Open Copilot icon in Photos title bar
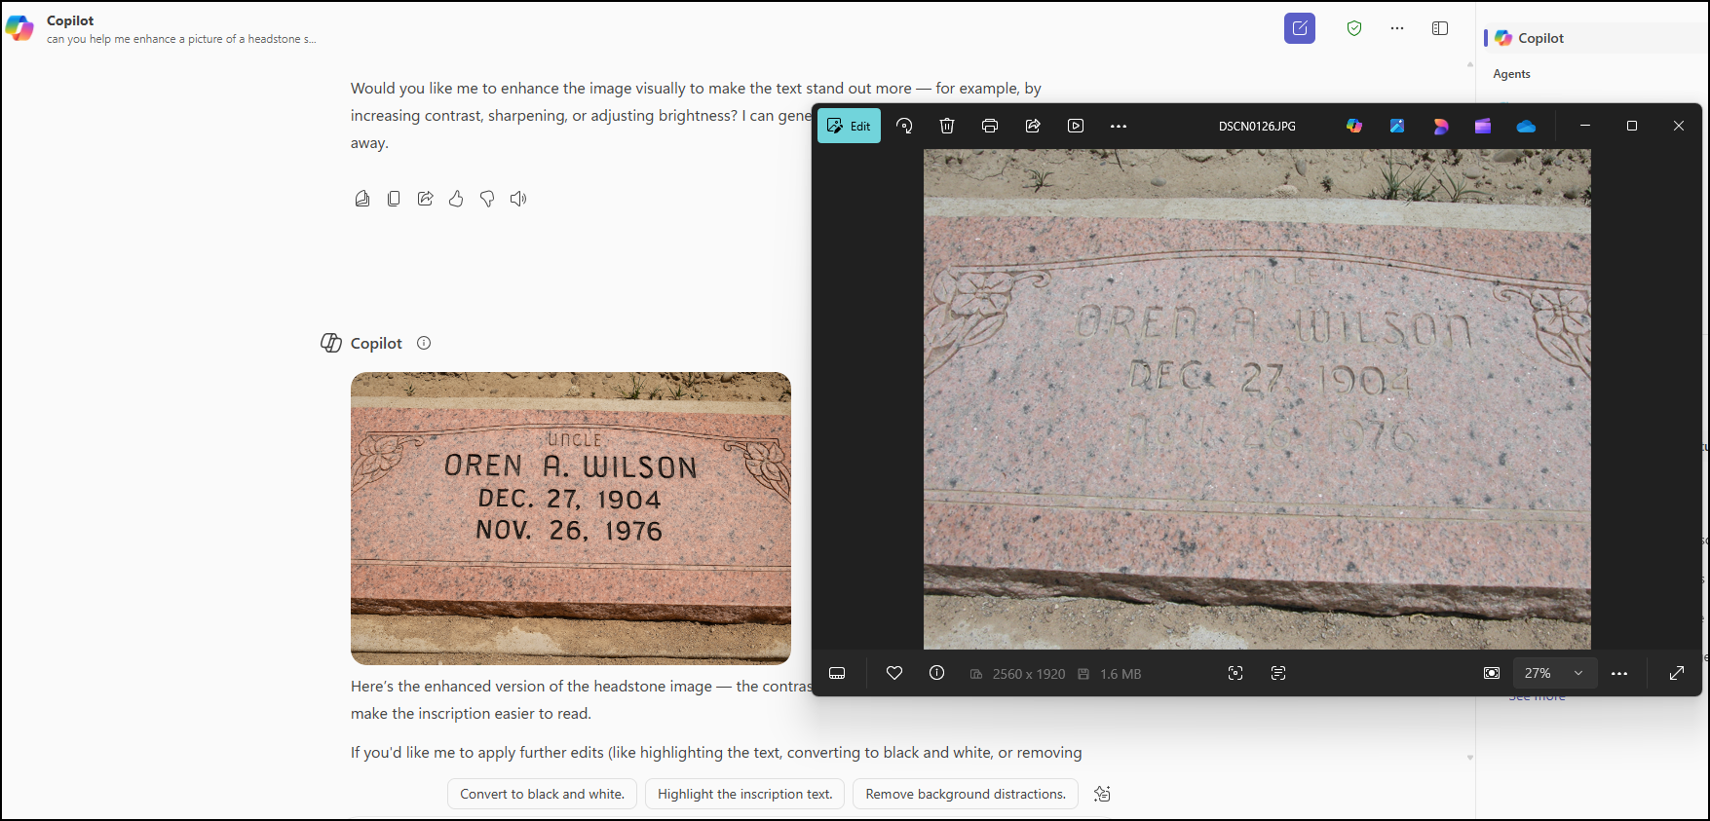 tap(1354, 126)
